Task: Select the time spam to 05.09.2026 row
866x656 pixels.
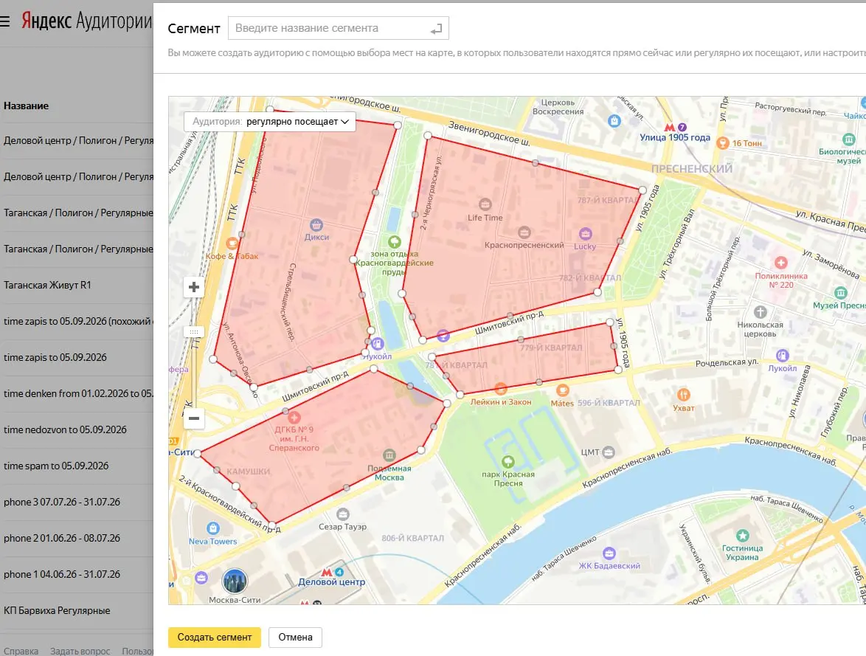Action: point(77,466)
